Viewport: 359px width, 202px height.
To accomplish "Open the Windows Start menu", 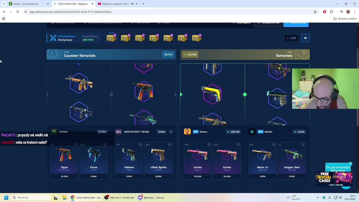I will coord(6,198).
